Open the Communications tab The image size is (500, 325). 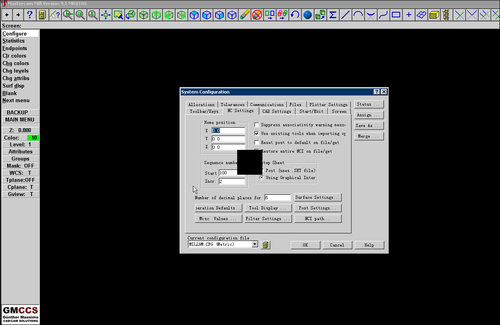(x=267, y=105)
